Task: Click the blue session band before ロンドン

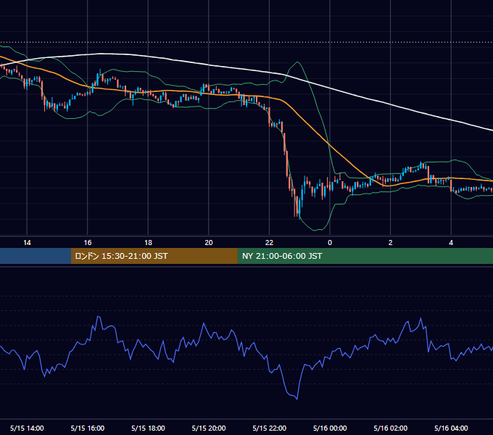Action: (x=36, y=256)
